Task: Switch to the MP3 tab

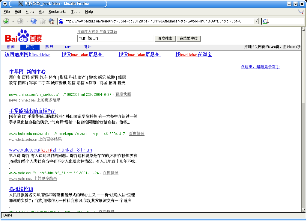Action: point(68,47)
